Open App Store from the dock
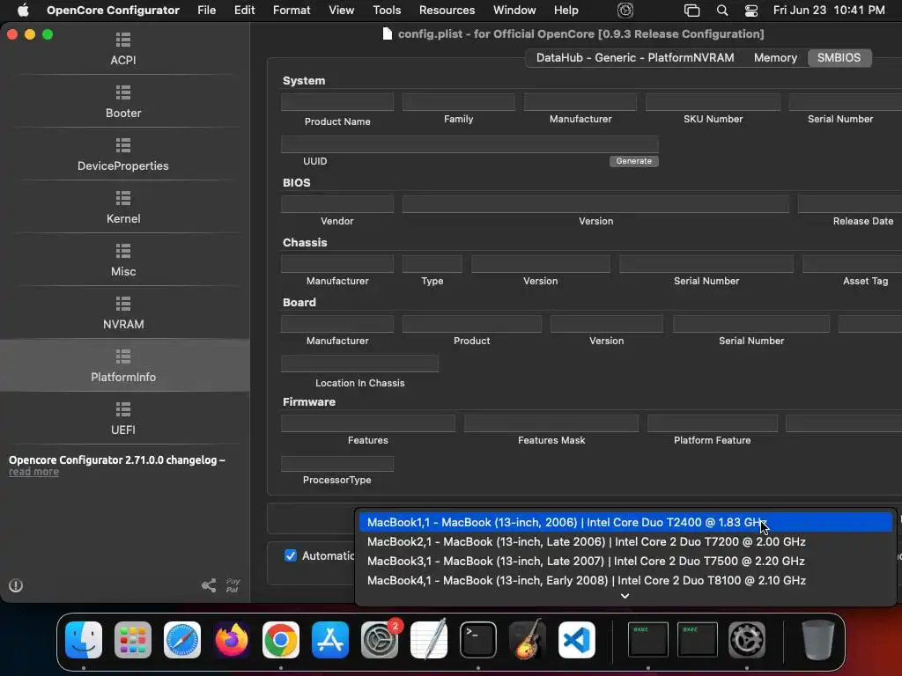 [330, 639]
